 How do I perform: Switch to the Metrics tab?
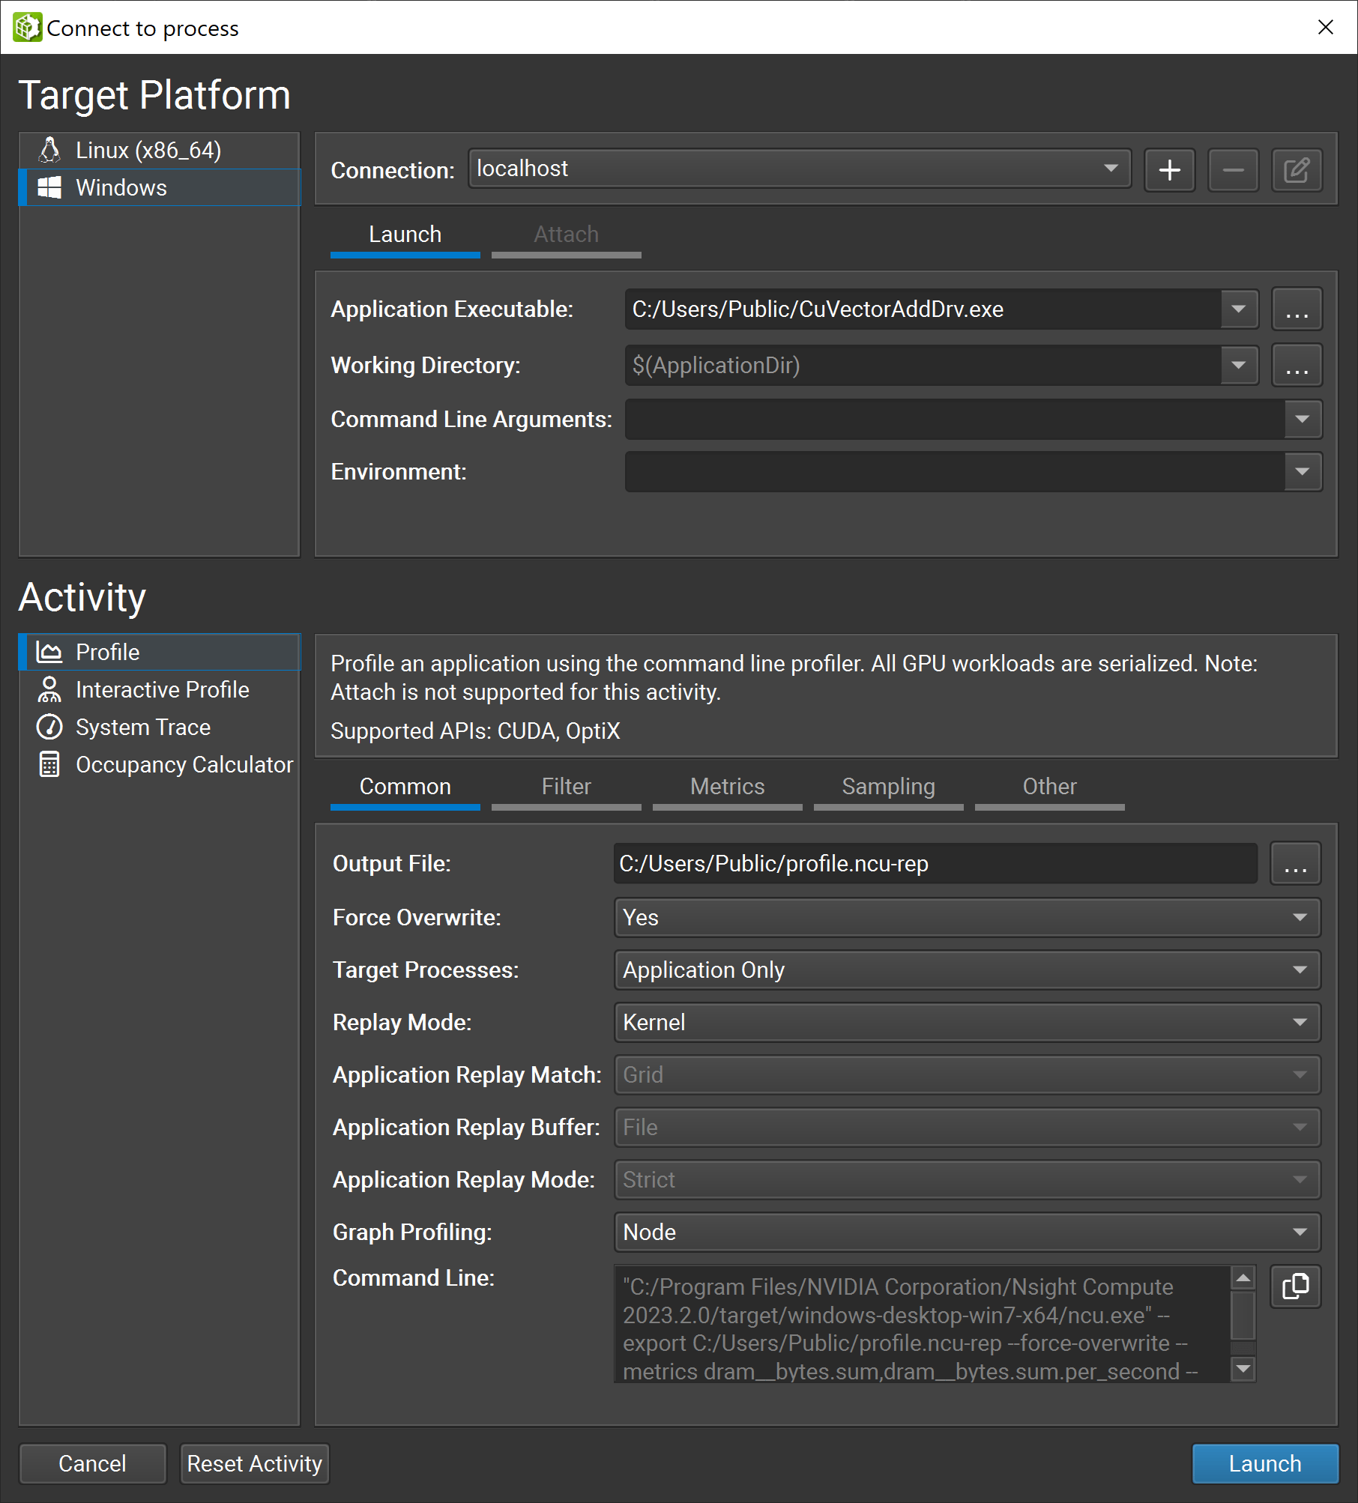[727, 787]
